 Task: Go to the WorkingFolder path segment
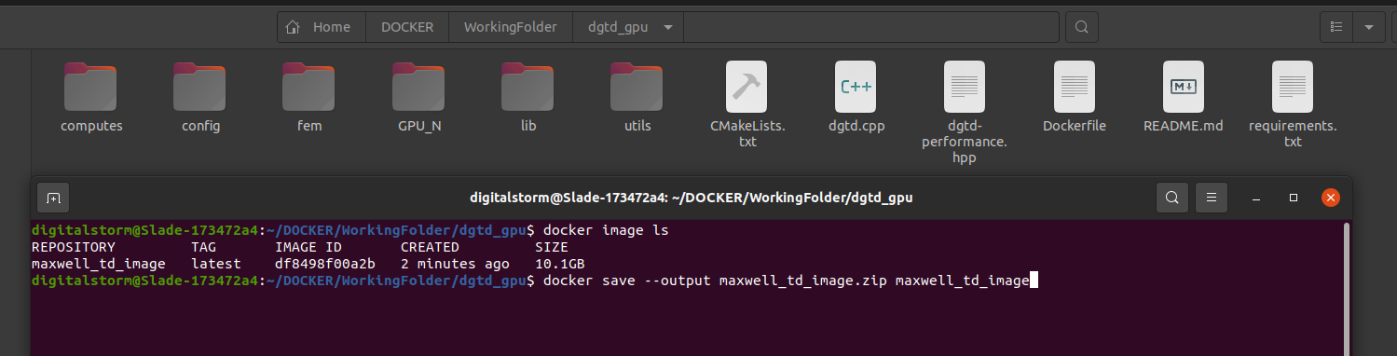(511, 27)
